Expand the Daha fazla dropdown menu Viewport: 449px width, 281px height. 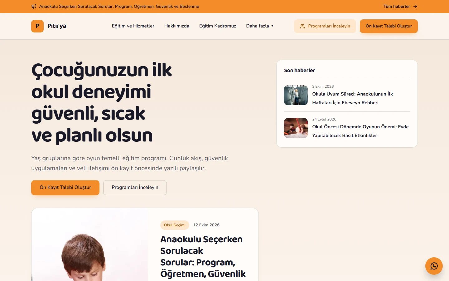260,26
